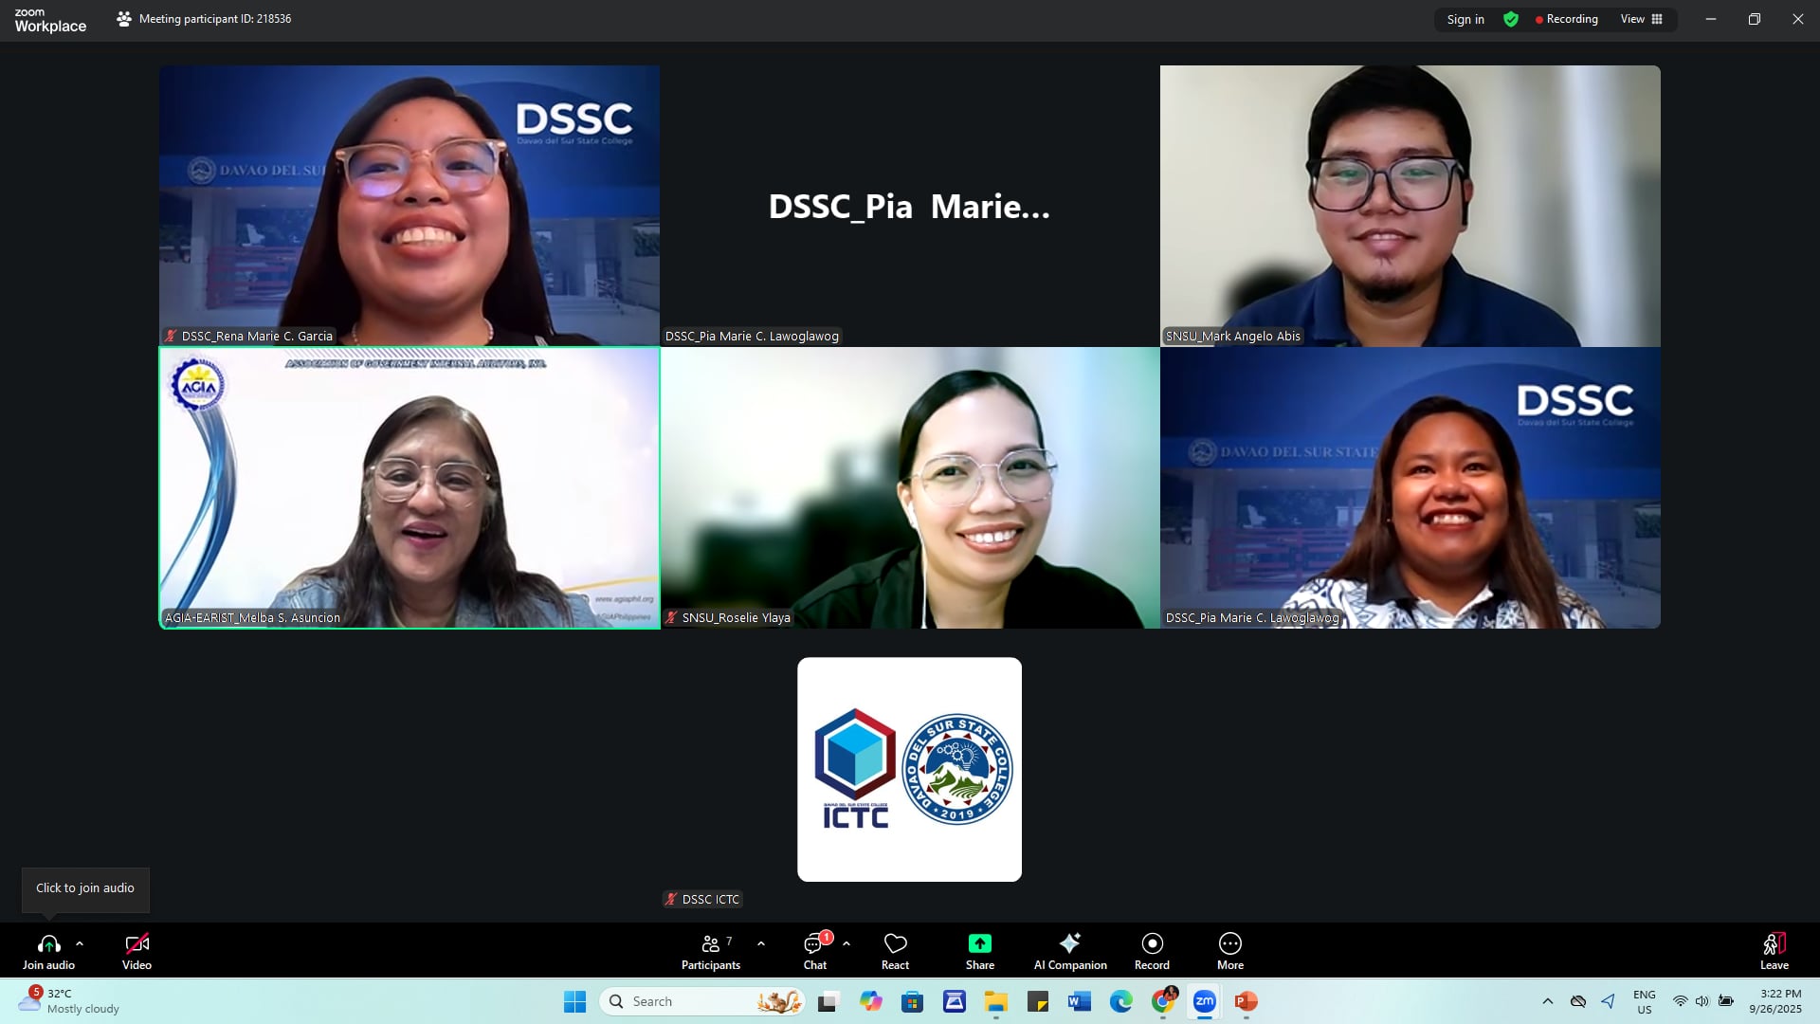Open the AI Companion sparkle icon
The width and height of the screenshot is (1820, 1024).
point(1069,944)
